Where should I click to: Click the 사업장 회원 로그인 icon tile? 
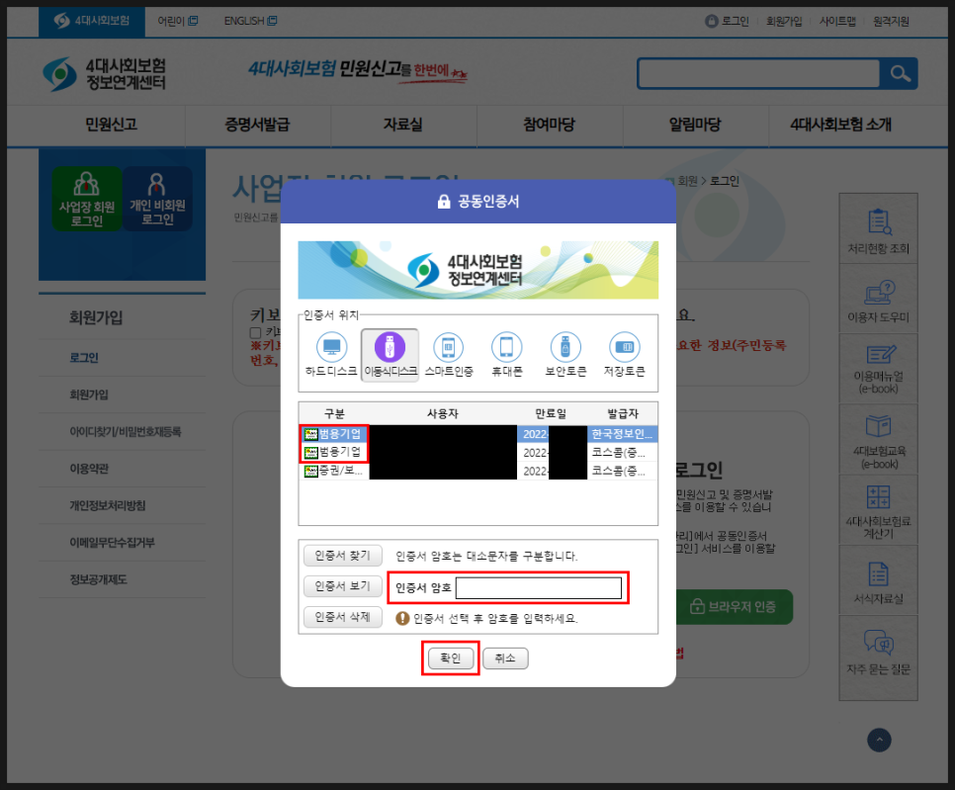point(86,199)
